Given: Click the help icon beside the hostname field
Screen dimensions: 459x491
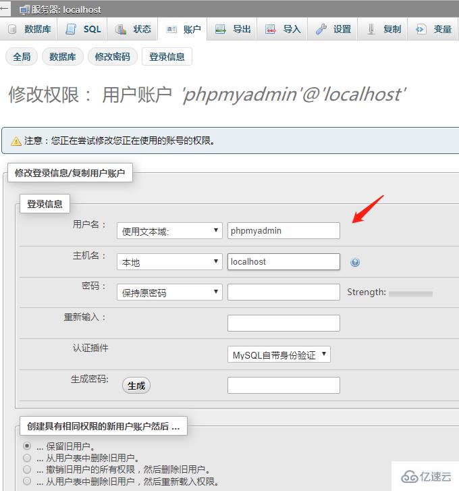Looking at the screenshot, I should [x=355, y=262].
